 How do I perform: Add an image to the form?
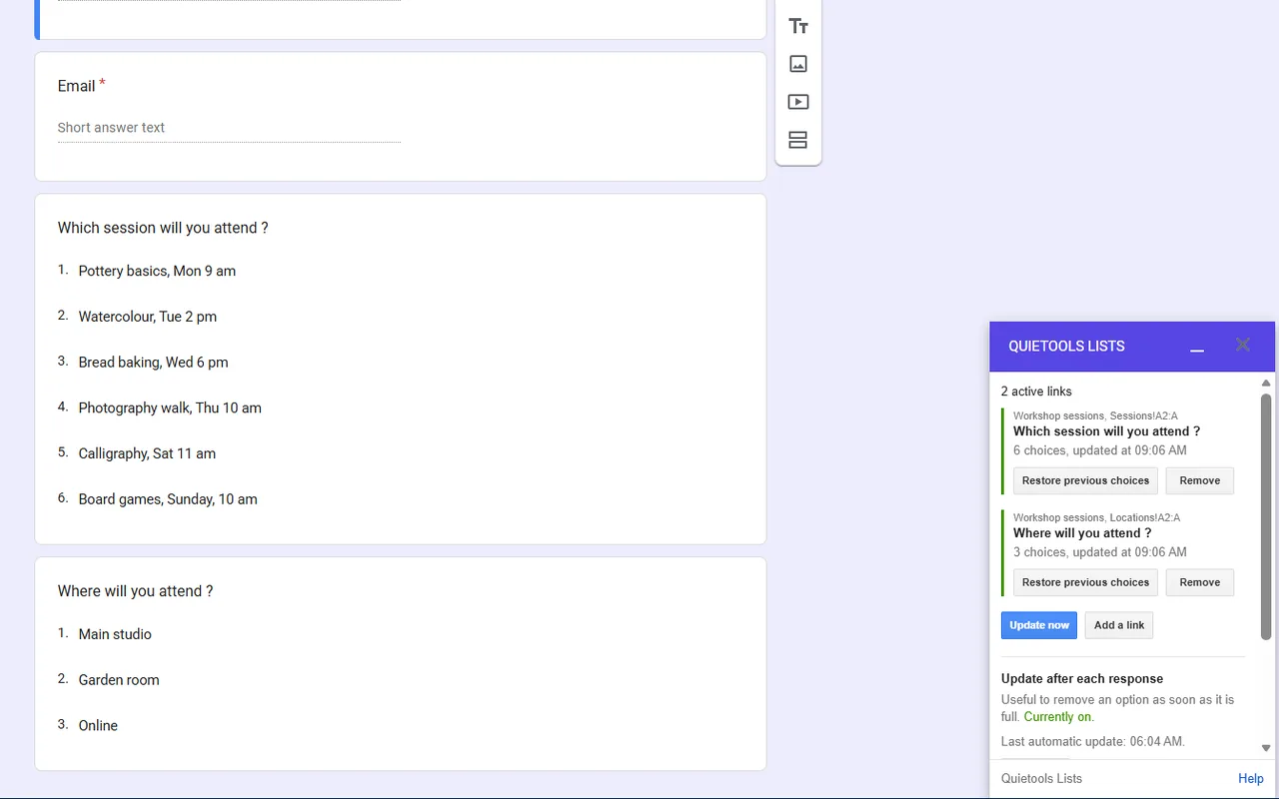coord(797,64)
